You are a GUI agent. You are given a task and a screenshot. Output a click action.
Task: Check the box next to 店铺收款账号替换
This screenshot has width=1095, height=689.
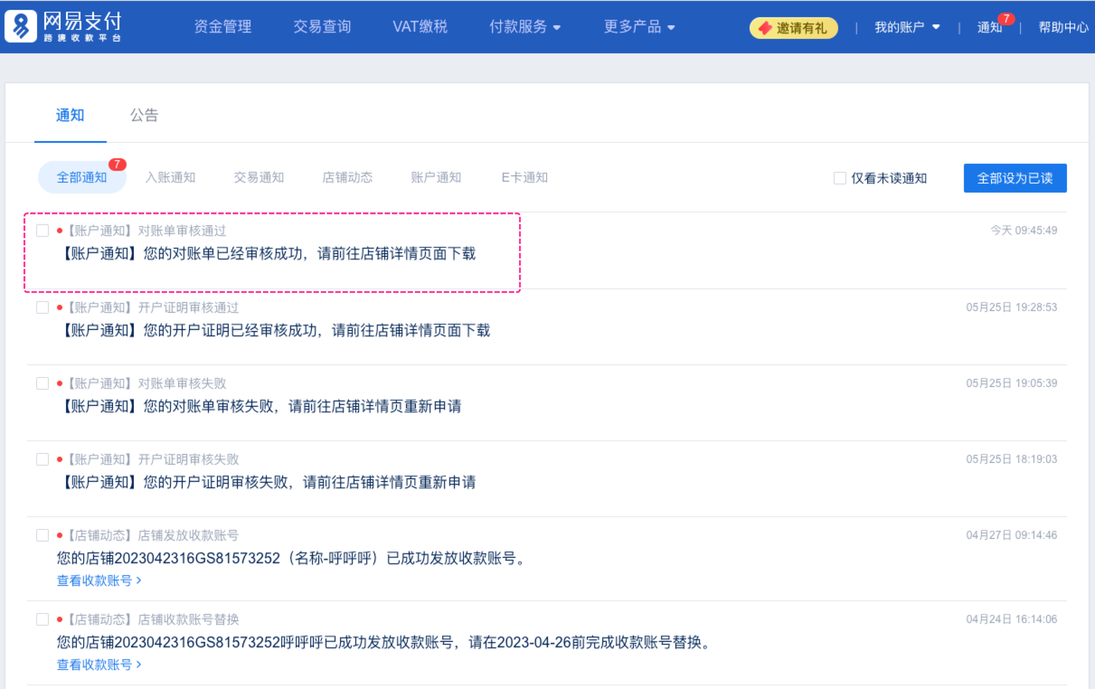pyautogui.click(x=43, y=619)
